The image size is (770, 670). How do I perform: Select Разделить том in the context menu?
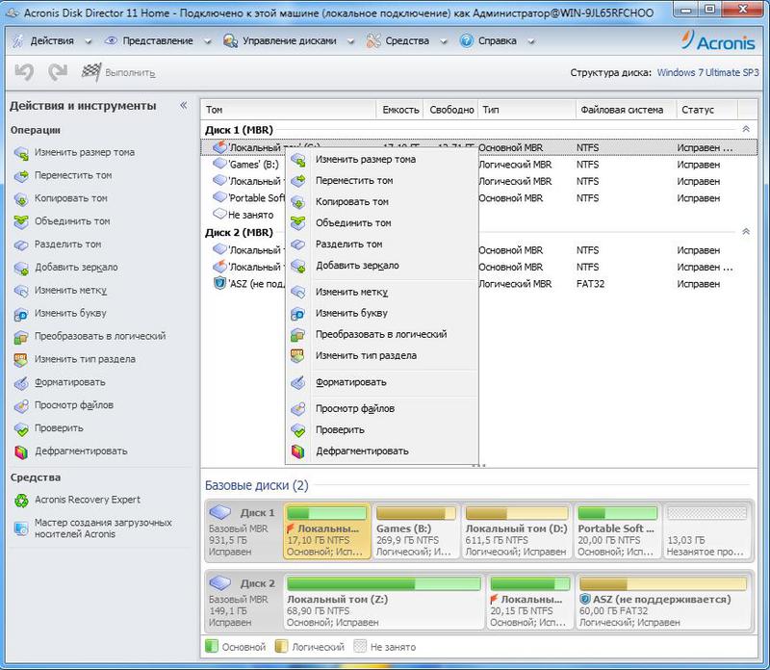381,244
